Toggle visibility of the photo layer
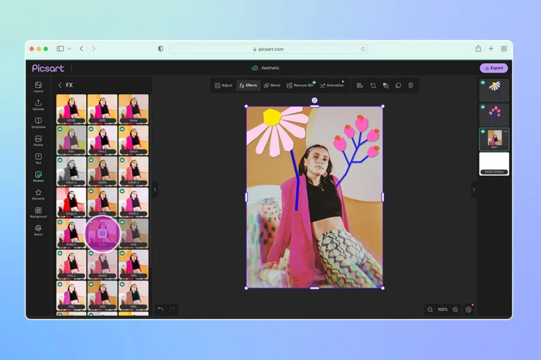 483,132
